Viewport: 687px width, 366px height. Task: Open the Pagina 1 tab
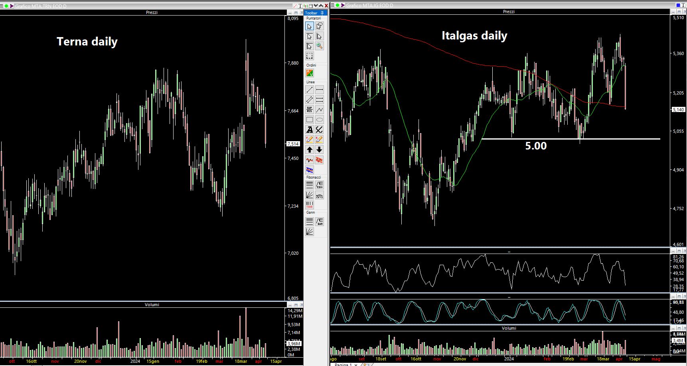343,364
